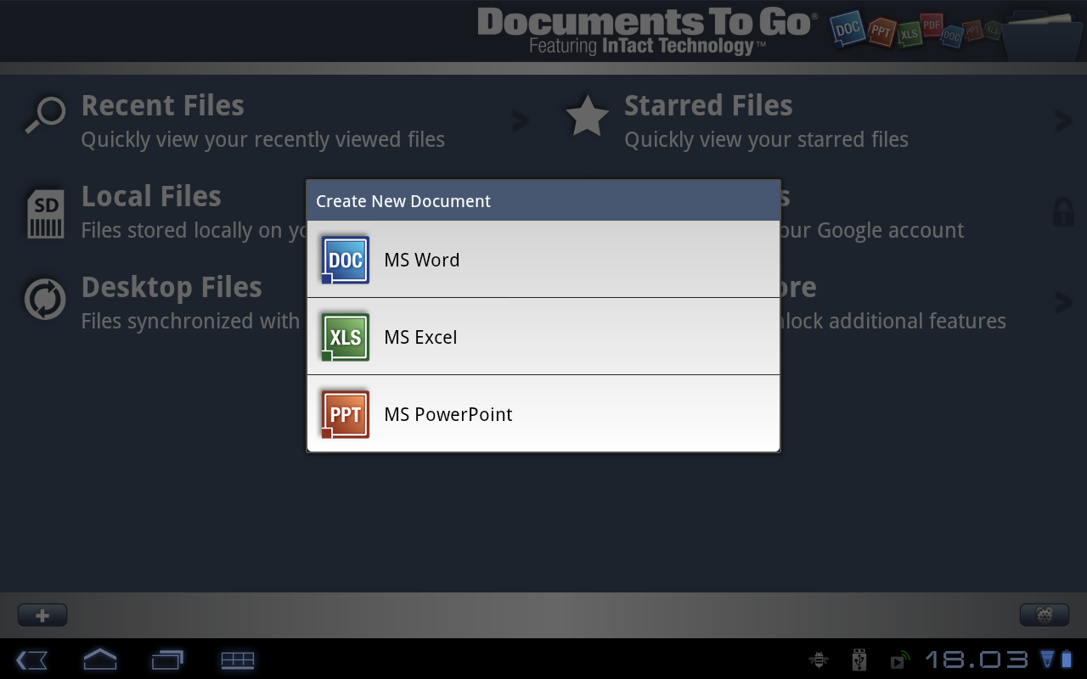Expand the arrow next to unlock additional features
Viewport: 1087px width, 679px height.
coord(1063,302)
